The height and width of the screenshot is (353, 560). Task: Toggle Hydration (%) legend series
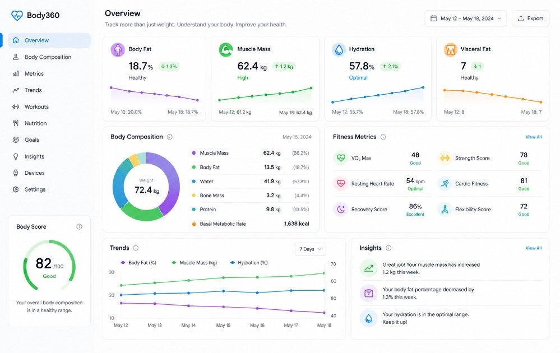249,263
